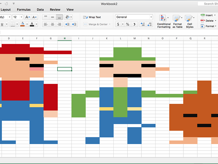Select column Q header
This screenshot has height=164, width=218.
pyautogui.click(x=190, y=38)
